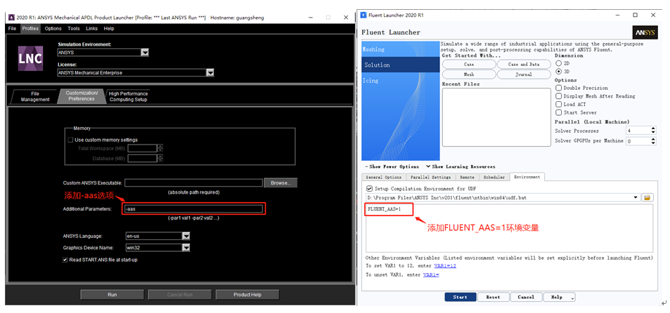Switch to Scheduler tab
Screen dimensions: 670x313
pos(494,177)
